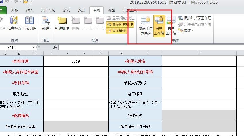Click the 扣缴义务人纳税人识别号 label cell
Screen dimensions: 244x136
135,105
